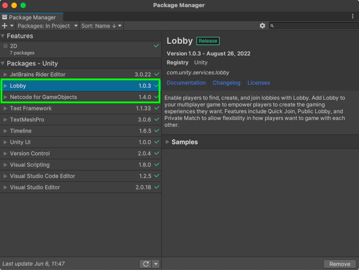The image size is (359, 270).
Task: Expand the Lobby package versions arrow
Action: pyautogui.click(x=5, y=86)
